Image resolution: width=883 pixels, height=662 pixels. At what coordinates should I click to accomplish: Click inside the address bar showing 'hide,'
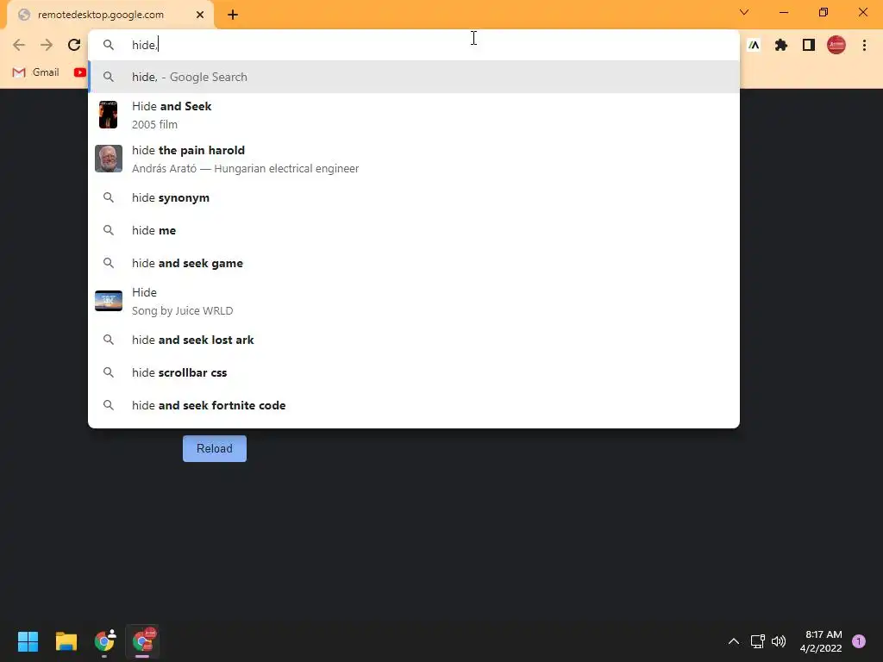414,45
